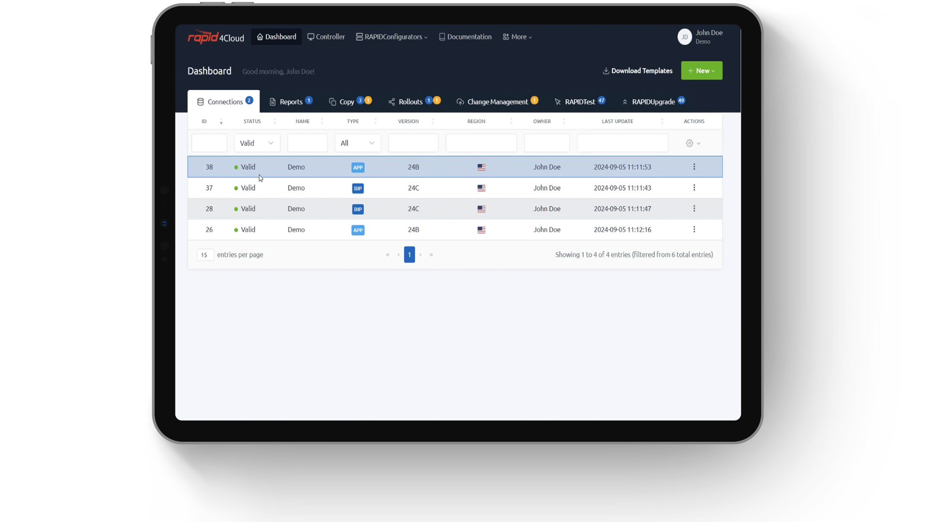928x522 pixels.
Task: Click APP type badge in row 38
Action: [358, 167]
